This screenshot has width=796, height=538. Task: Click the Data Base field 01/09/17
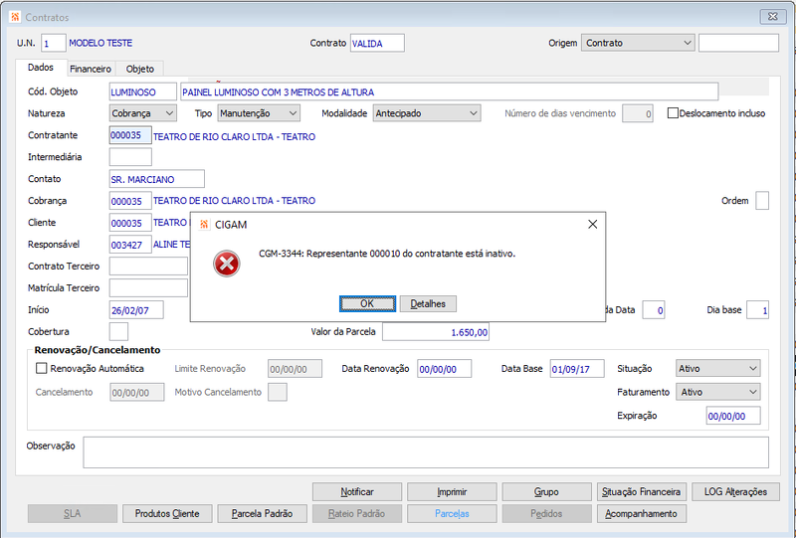(x=577, y=369)
